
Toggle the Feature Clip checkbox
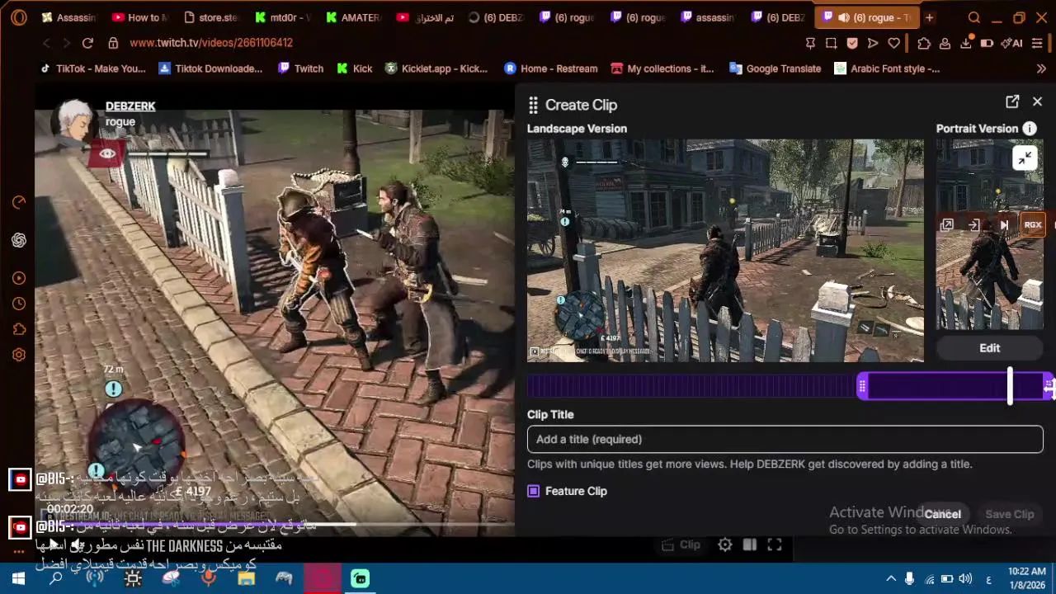(x=534, y=491)
